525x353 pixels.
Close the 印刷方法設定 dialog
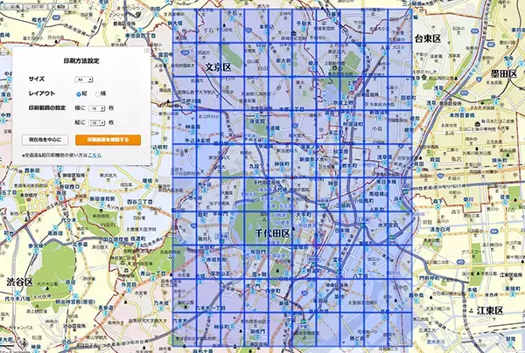tap(147, 51)
